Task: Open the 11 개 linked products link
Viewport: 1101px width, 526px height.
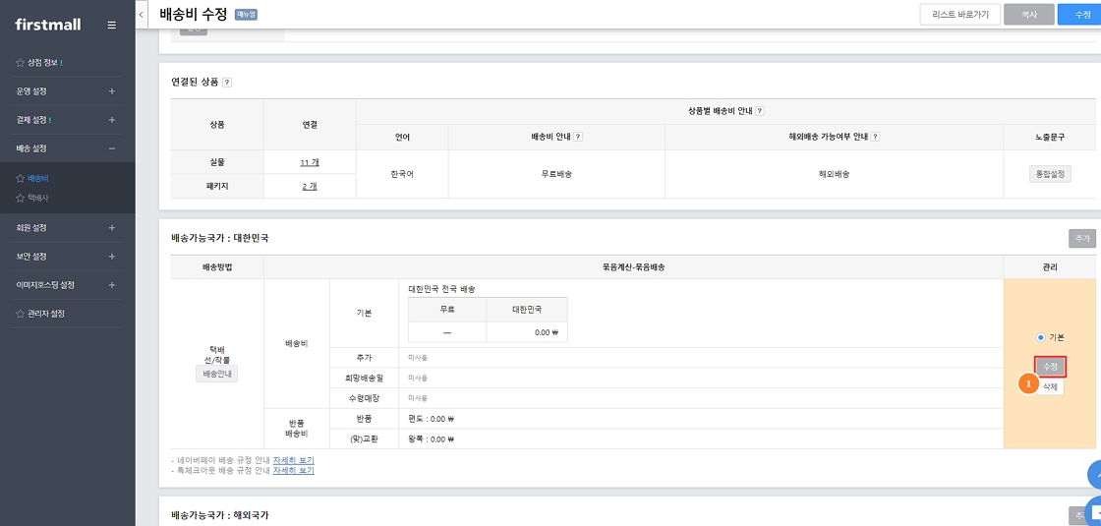Action: point(309,162)
